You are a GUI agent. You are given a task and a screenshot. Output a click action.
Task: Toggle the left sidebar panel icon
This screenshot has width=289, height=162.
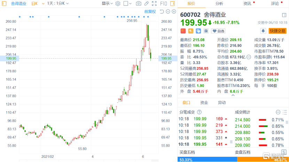click(x=4, y=3)
